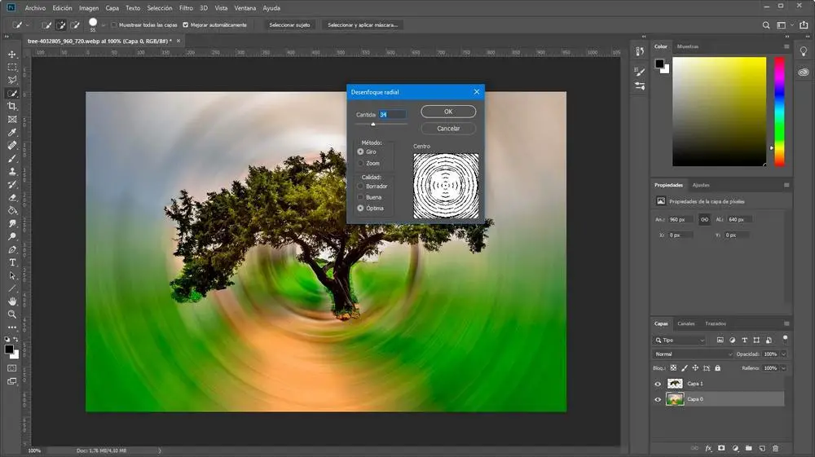Select the Move tool
This screenshot has height=457, width=815.
point(12,54)
